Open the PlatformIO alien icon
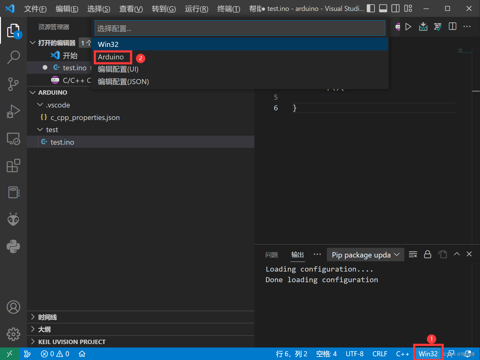The height and width of the screenshot is (360, 480). [x=13, y=219]
